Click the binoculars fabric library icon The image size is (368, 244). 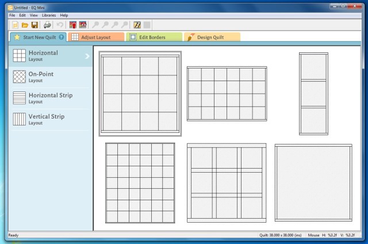pos(83,25)
